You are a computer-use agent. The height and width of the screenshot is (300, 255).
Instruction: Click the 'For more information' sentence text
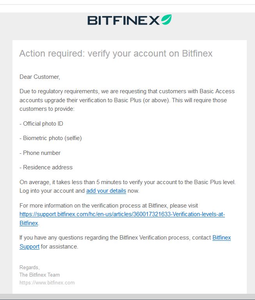(x=109, y=206)
